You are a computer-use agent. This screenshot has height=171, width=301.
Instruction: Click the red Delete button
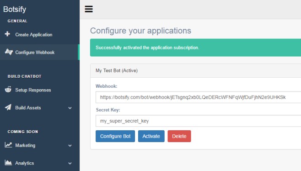tap(179, 136)
